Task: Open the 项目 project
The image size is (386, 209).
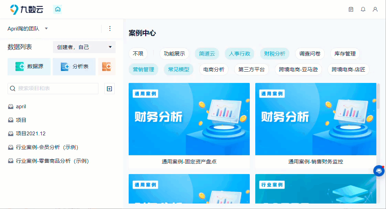Action: (x=21, y=120)
